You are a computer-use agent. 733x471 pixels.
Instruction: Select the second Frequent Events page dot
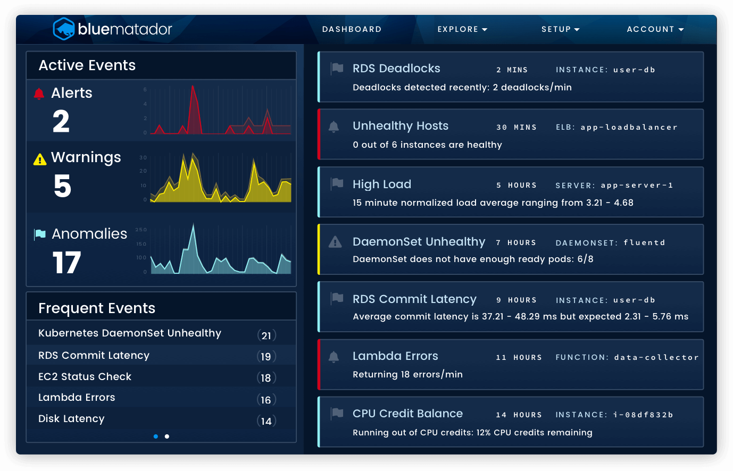point(167,436)
